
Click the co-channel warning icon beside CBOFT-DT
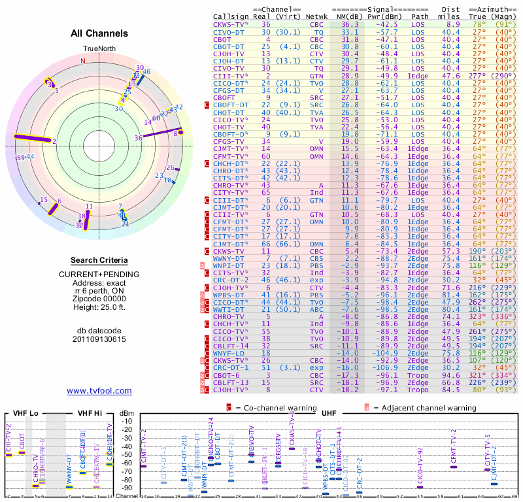pyautogui.click(x=207, y=105)
